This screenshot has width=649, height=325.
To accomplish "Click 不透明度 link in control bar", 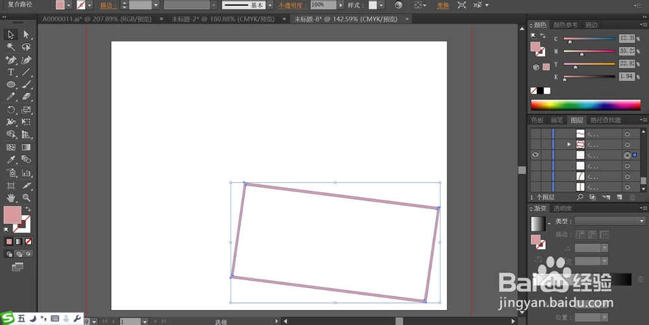I will point(292,5).
